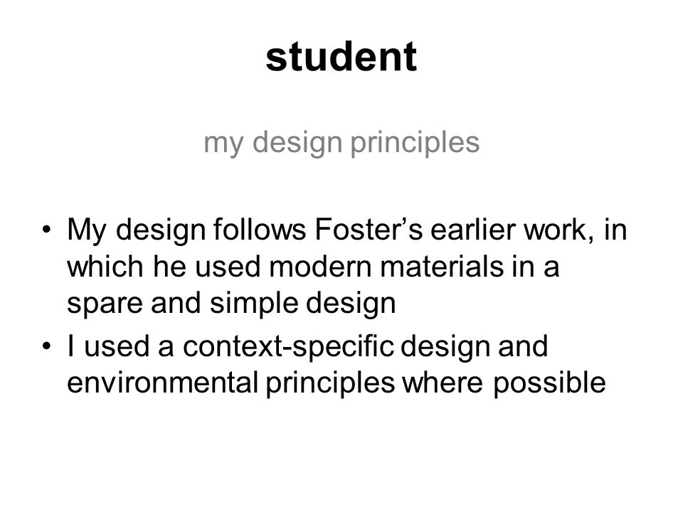Click the first bullet point marker
This screenshot has height=512, width=683.
47,229
